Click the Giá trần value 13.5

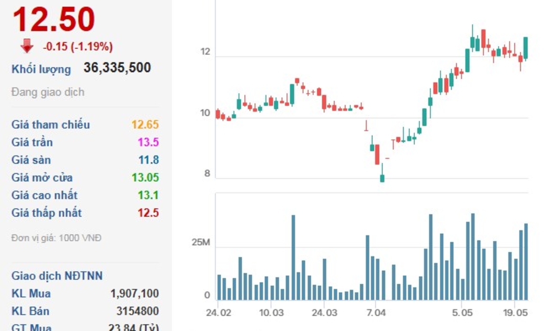(148, 142)
